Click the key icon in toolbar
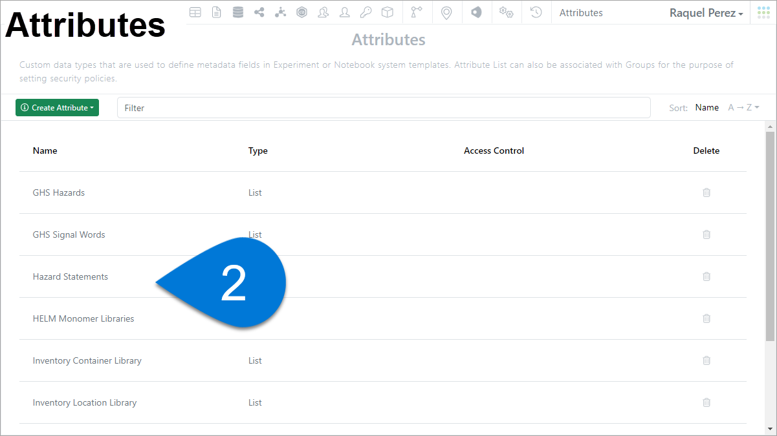This screenshot has height=436, width=777. (x=366, y=12)
